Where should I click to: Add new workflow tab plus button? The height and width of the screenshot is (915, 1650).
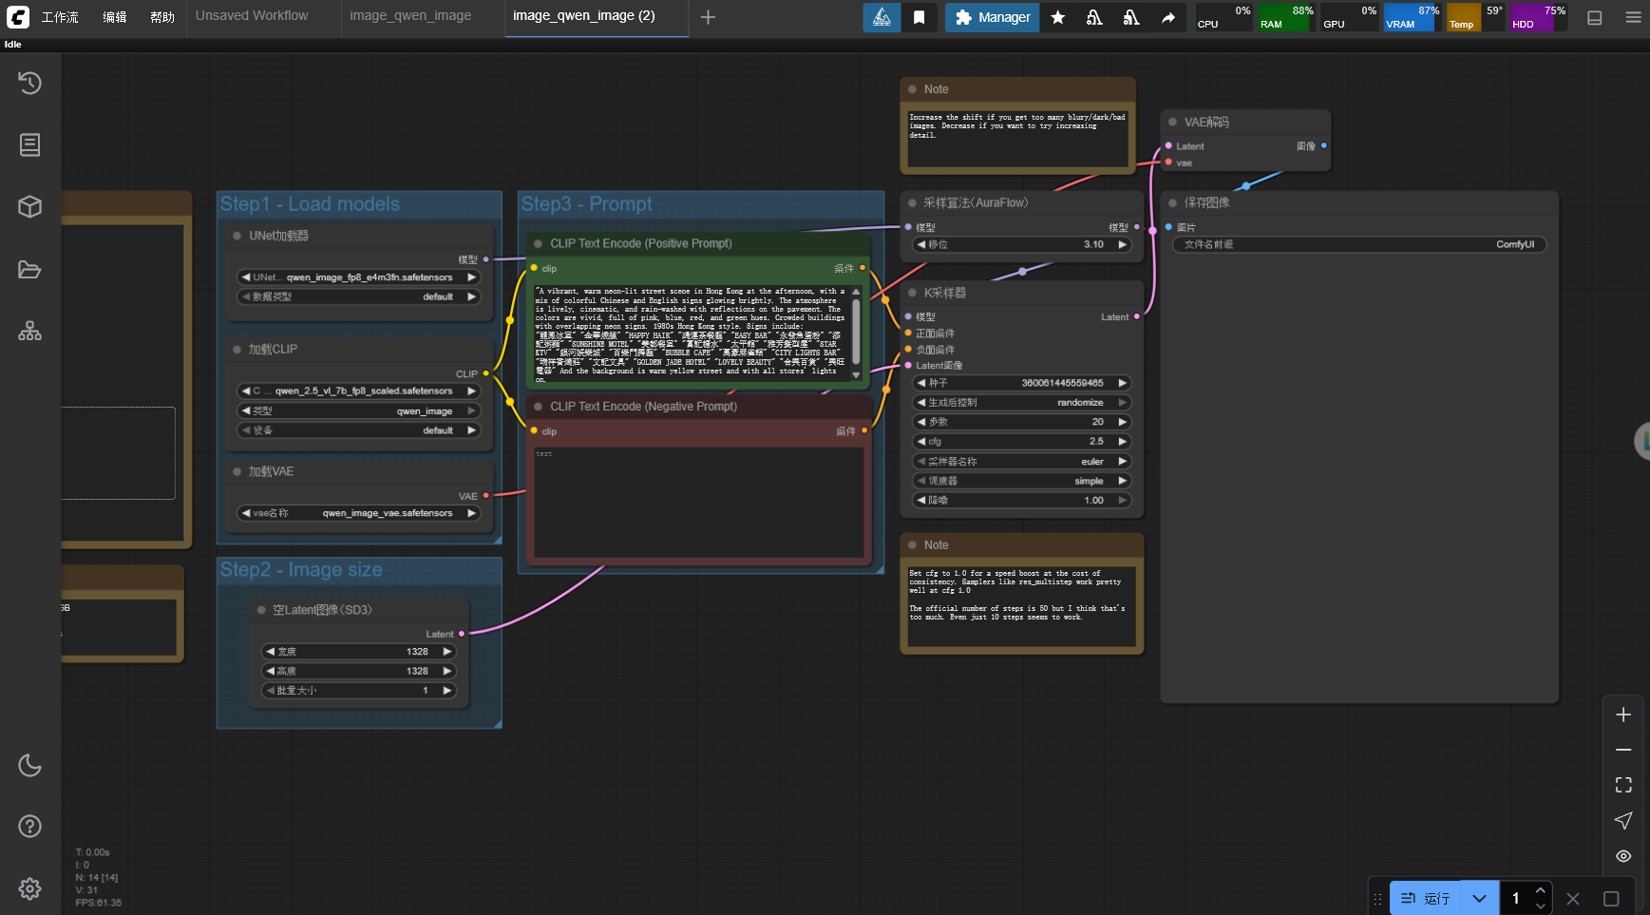(x=708, y=17)
